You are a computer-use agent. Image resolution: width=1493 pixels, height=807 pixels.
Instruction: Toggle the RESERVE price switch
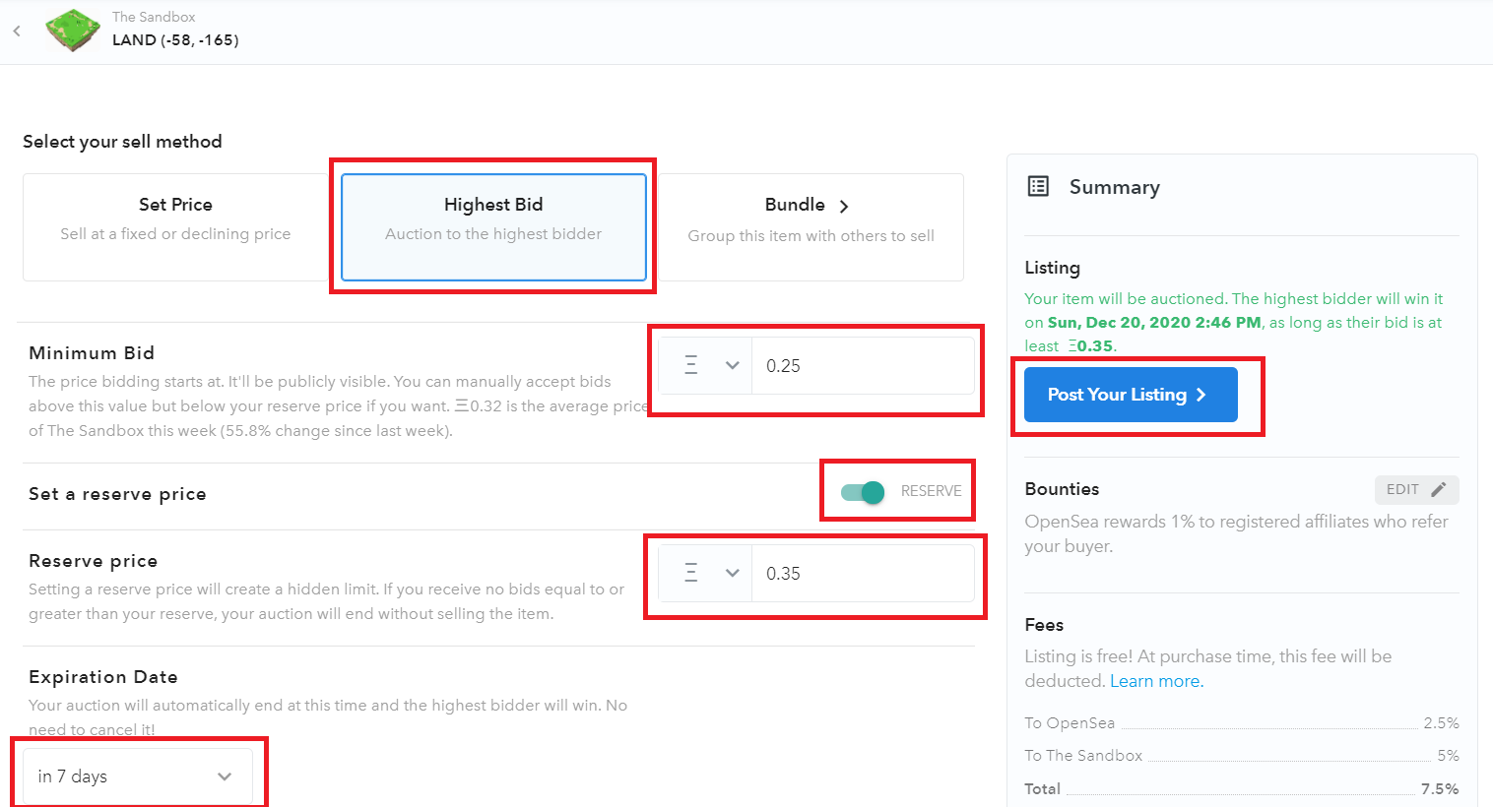coord(863,492)
